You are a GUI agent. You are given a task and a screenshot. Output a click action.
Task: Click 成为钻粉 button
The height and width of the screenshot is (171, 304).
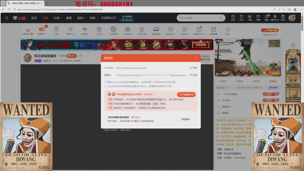[273, 87]
